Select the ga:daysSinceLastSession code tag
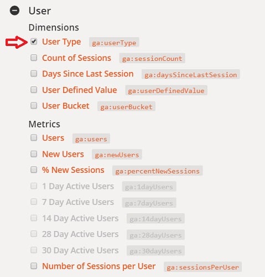 191,75
